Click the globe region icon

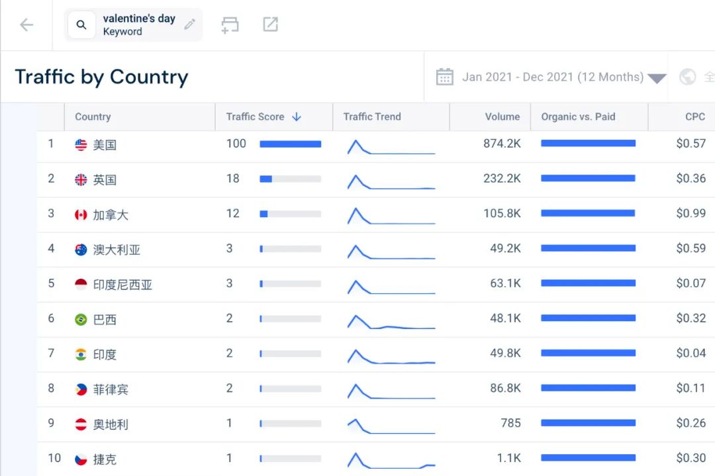[688, 77]
